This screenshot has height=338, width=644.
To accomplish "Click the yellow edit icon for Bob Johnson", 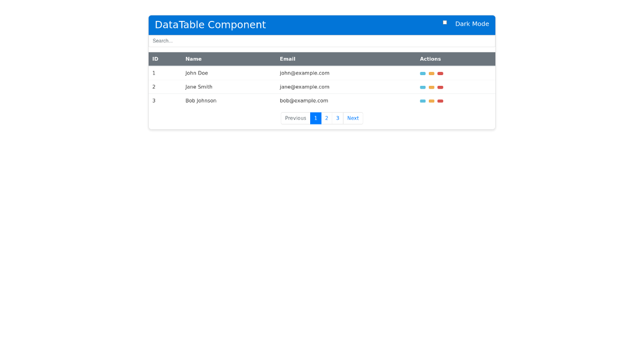I will point(431,100).
